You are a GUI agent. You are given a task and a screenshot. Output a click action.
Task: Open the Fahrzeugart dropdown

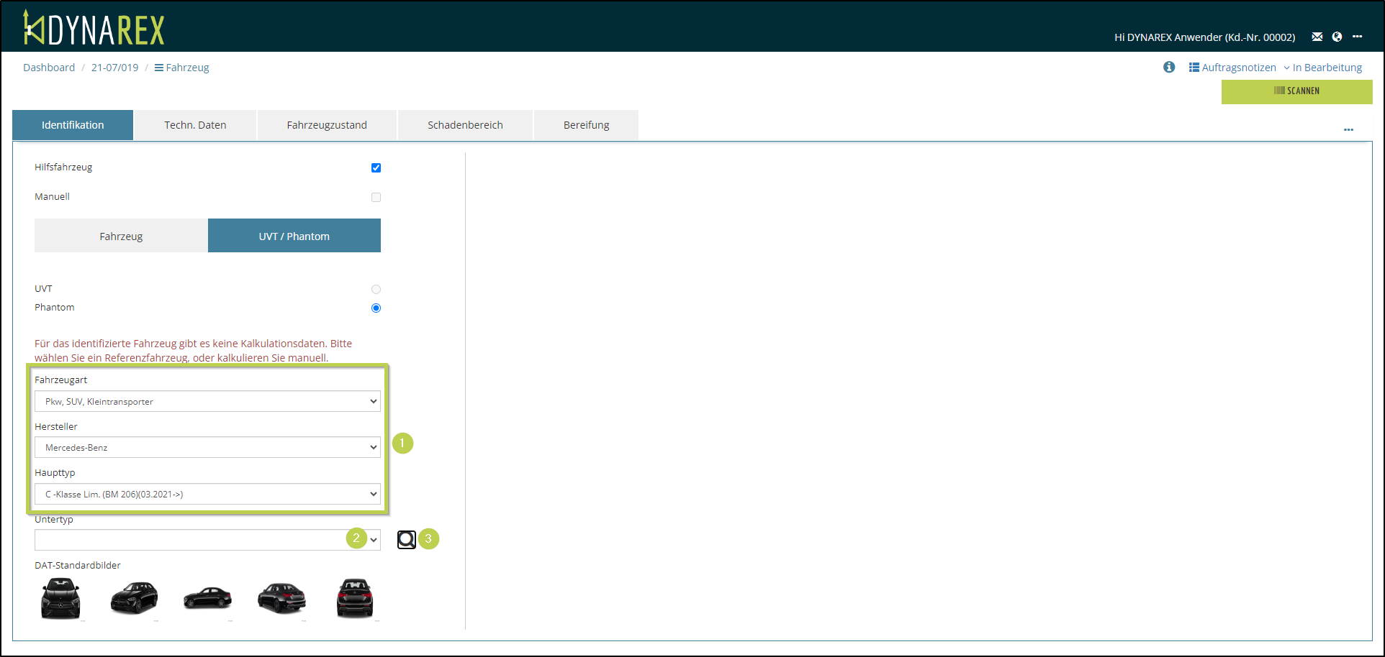(207, 401)
